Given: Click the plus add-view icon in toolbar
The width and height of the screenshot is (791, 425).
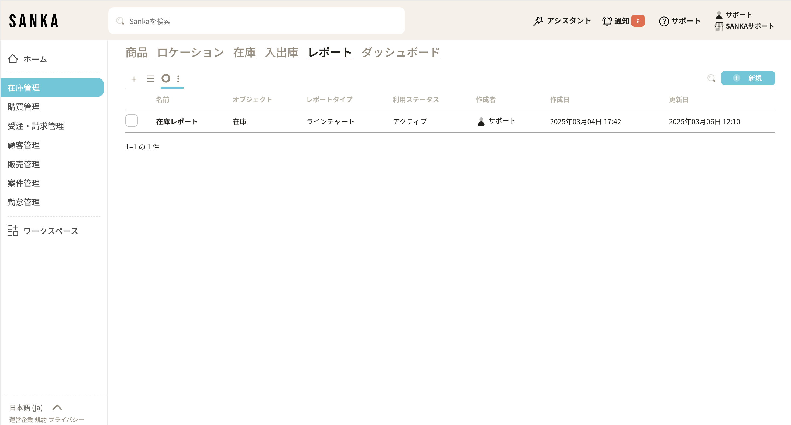Looking at the screenshot, I should click(x=134, y=79).
